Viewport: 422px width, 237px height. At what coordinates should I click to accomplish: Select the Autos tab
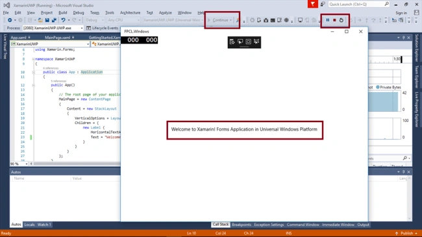(x=16, y=225)
